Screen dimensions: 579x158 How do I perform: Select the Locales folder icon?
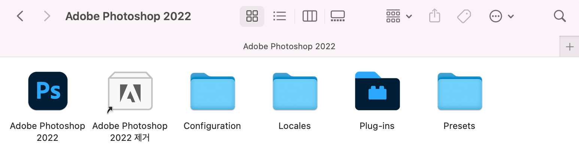[x=295, y=92]
